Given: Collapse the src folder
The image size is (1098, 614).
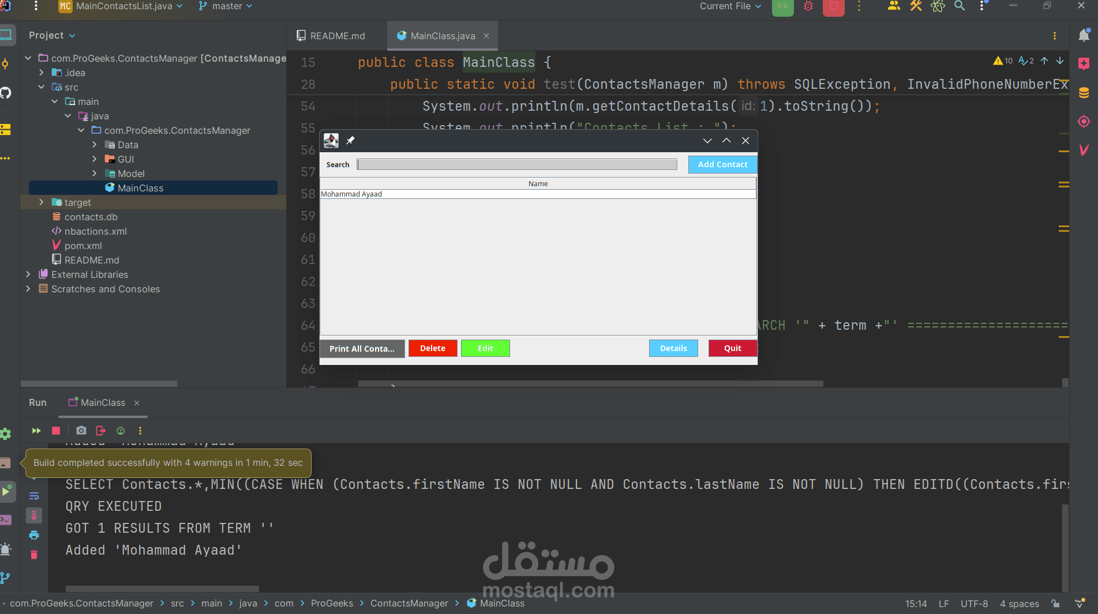Looking at the screenshot, I should [x=41, y=87].
